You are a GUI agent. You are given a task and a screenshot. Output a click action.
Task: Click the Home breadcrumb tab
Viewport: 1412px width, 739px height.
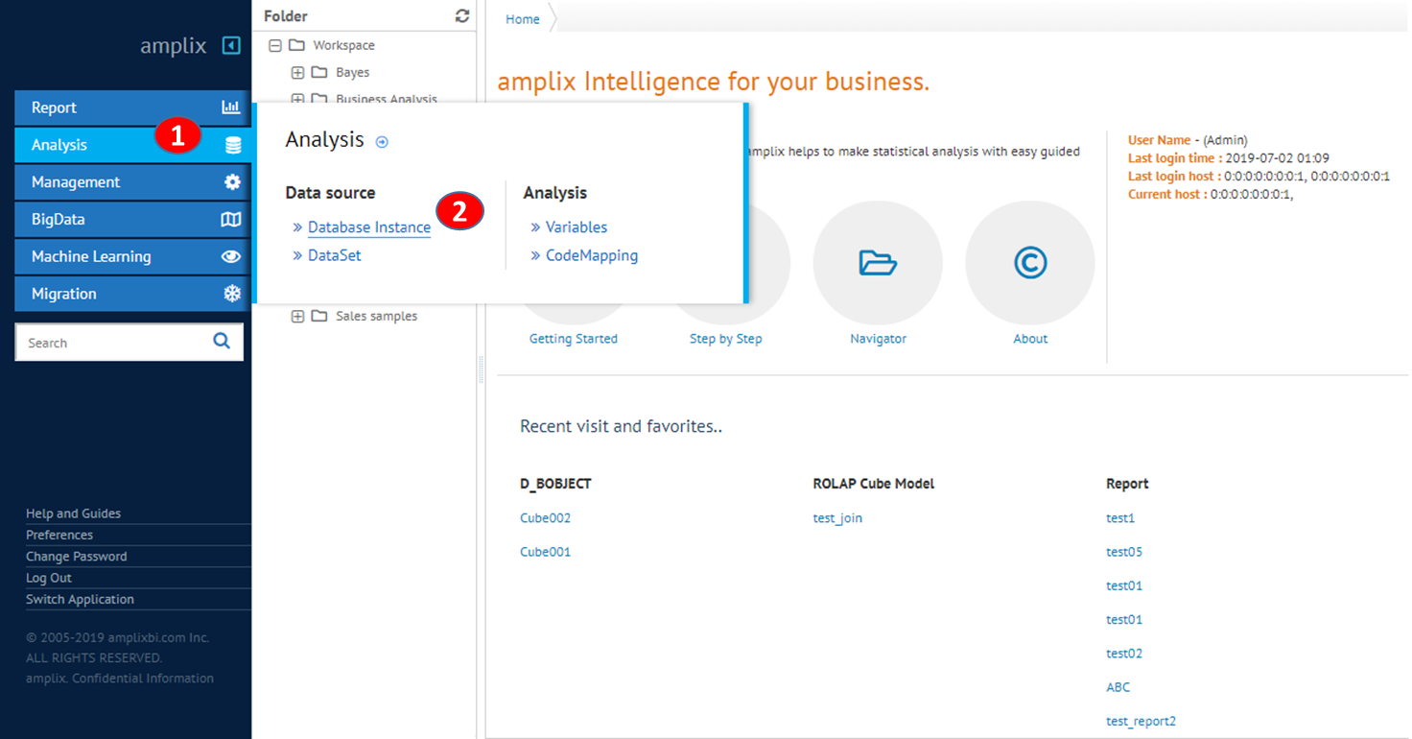[x=523, y=19]
